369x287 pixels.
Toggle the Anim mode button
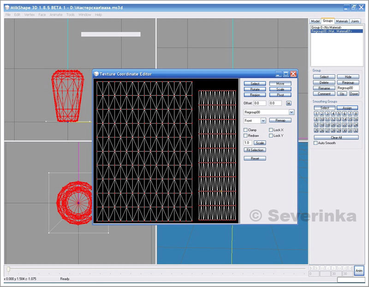point(359,270)
